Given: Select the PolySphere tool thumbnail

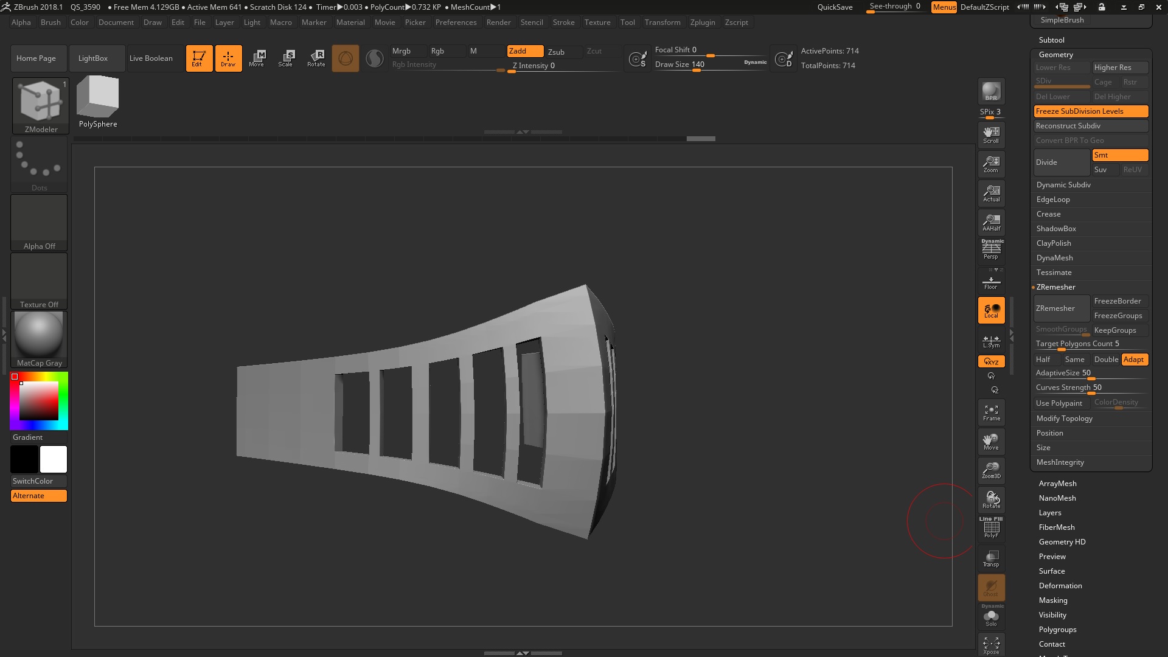Looking at the screenshot, I should tap(98, 102).
